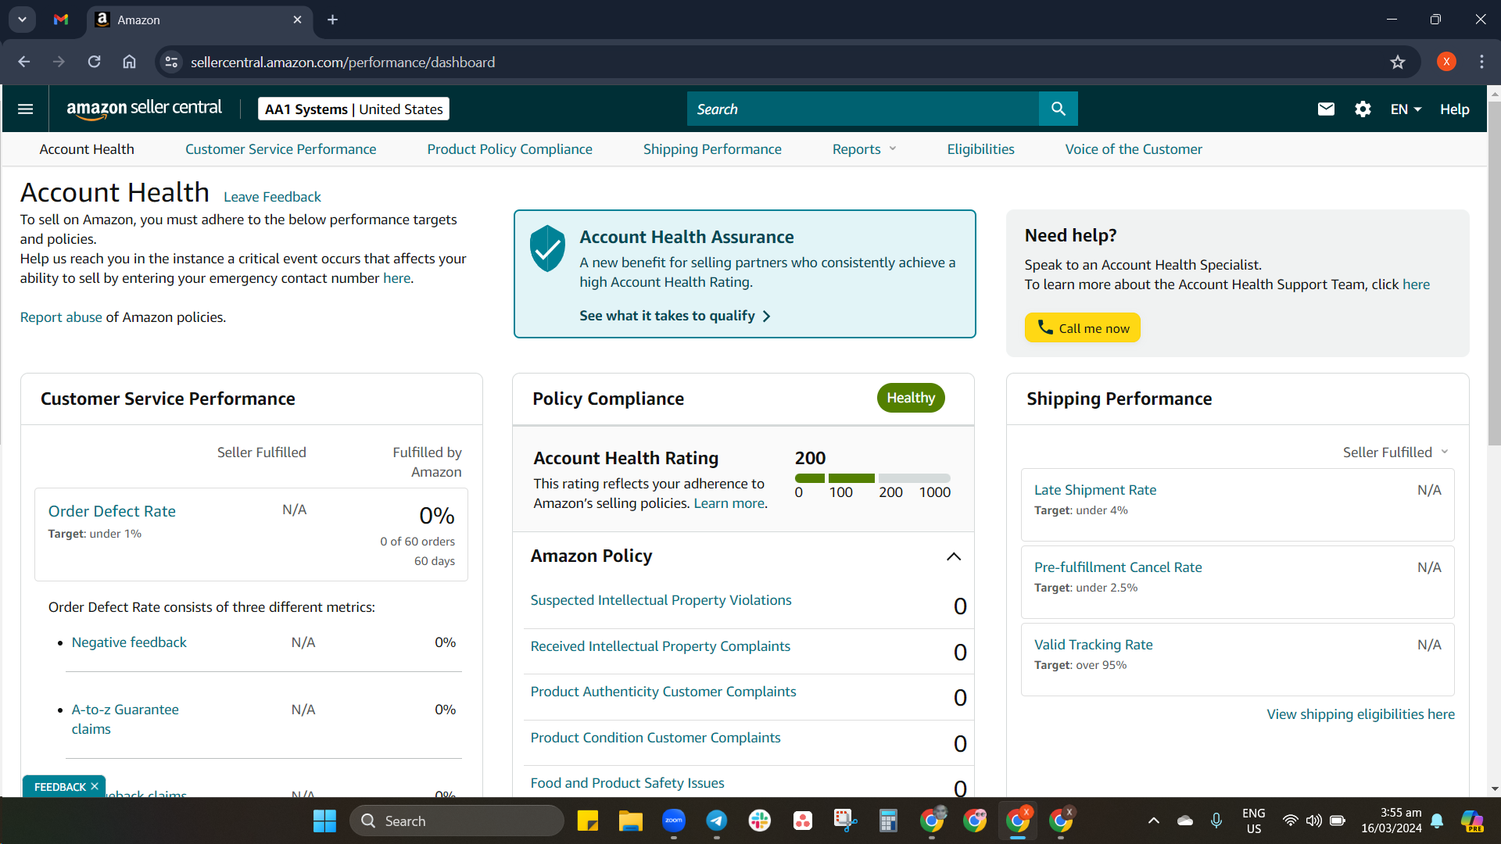
Task: Click the Account Health Assurance shield icon
Action: point(547,249)
